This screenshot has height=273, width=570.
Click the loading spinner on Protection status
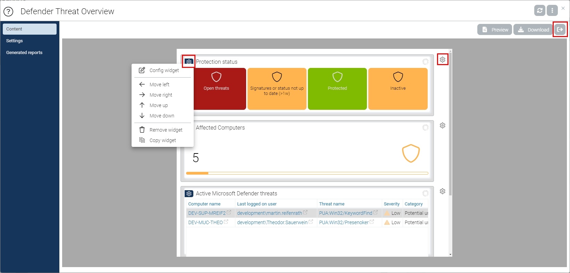426,62
